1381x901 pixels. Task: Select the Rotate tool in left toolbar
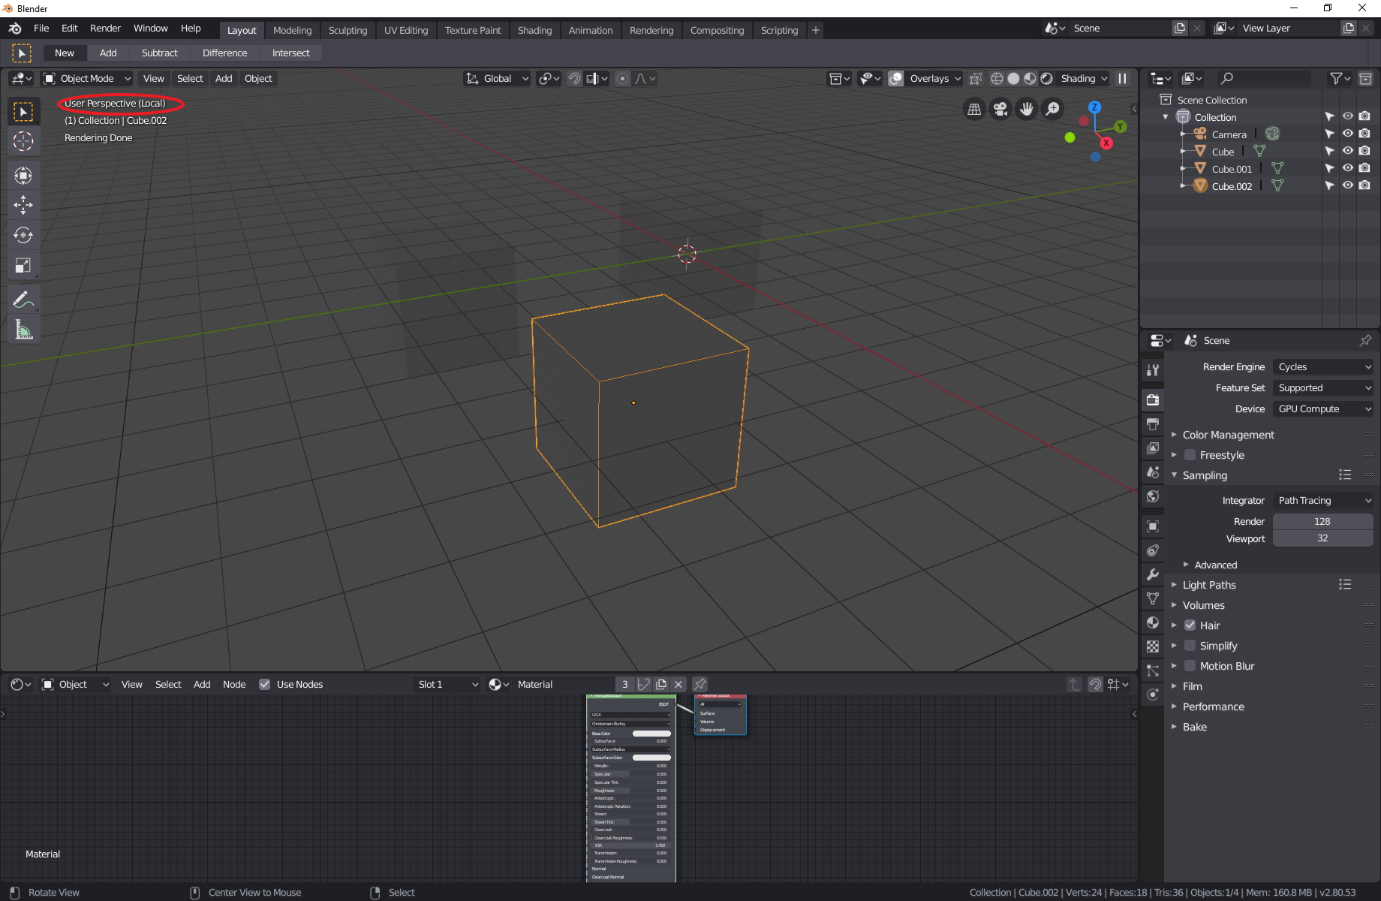pos(23,235)
